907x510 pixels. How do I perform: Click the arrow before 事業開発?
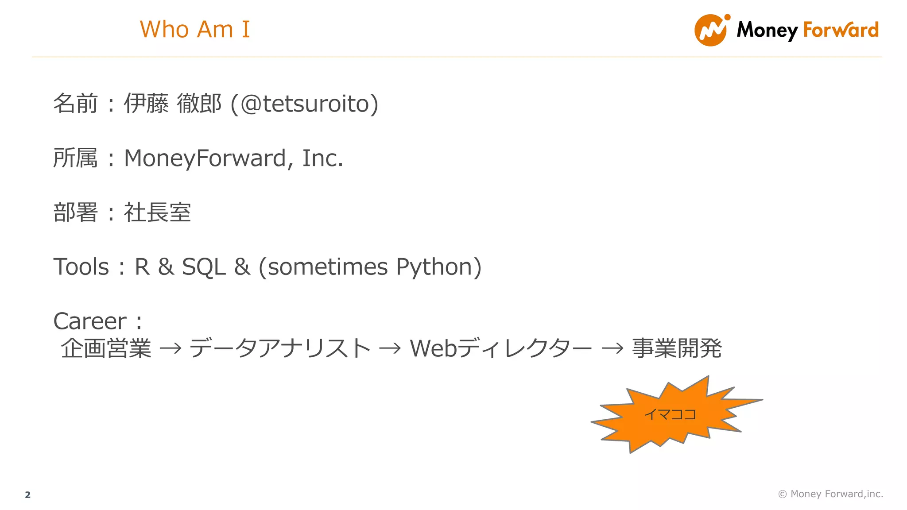coord(612,349)
